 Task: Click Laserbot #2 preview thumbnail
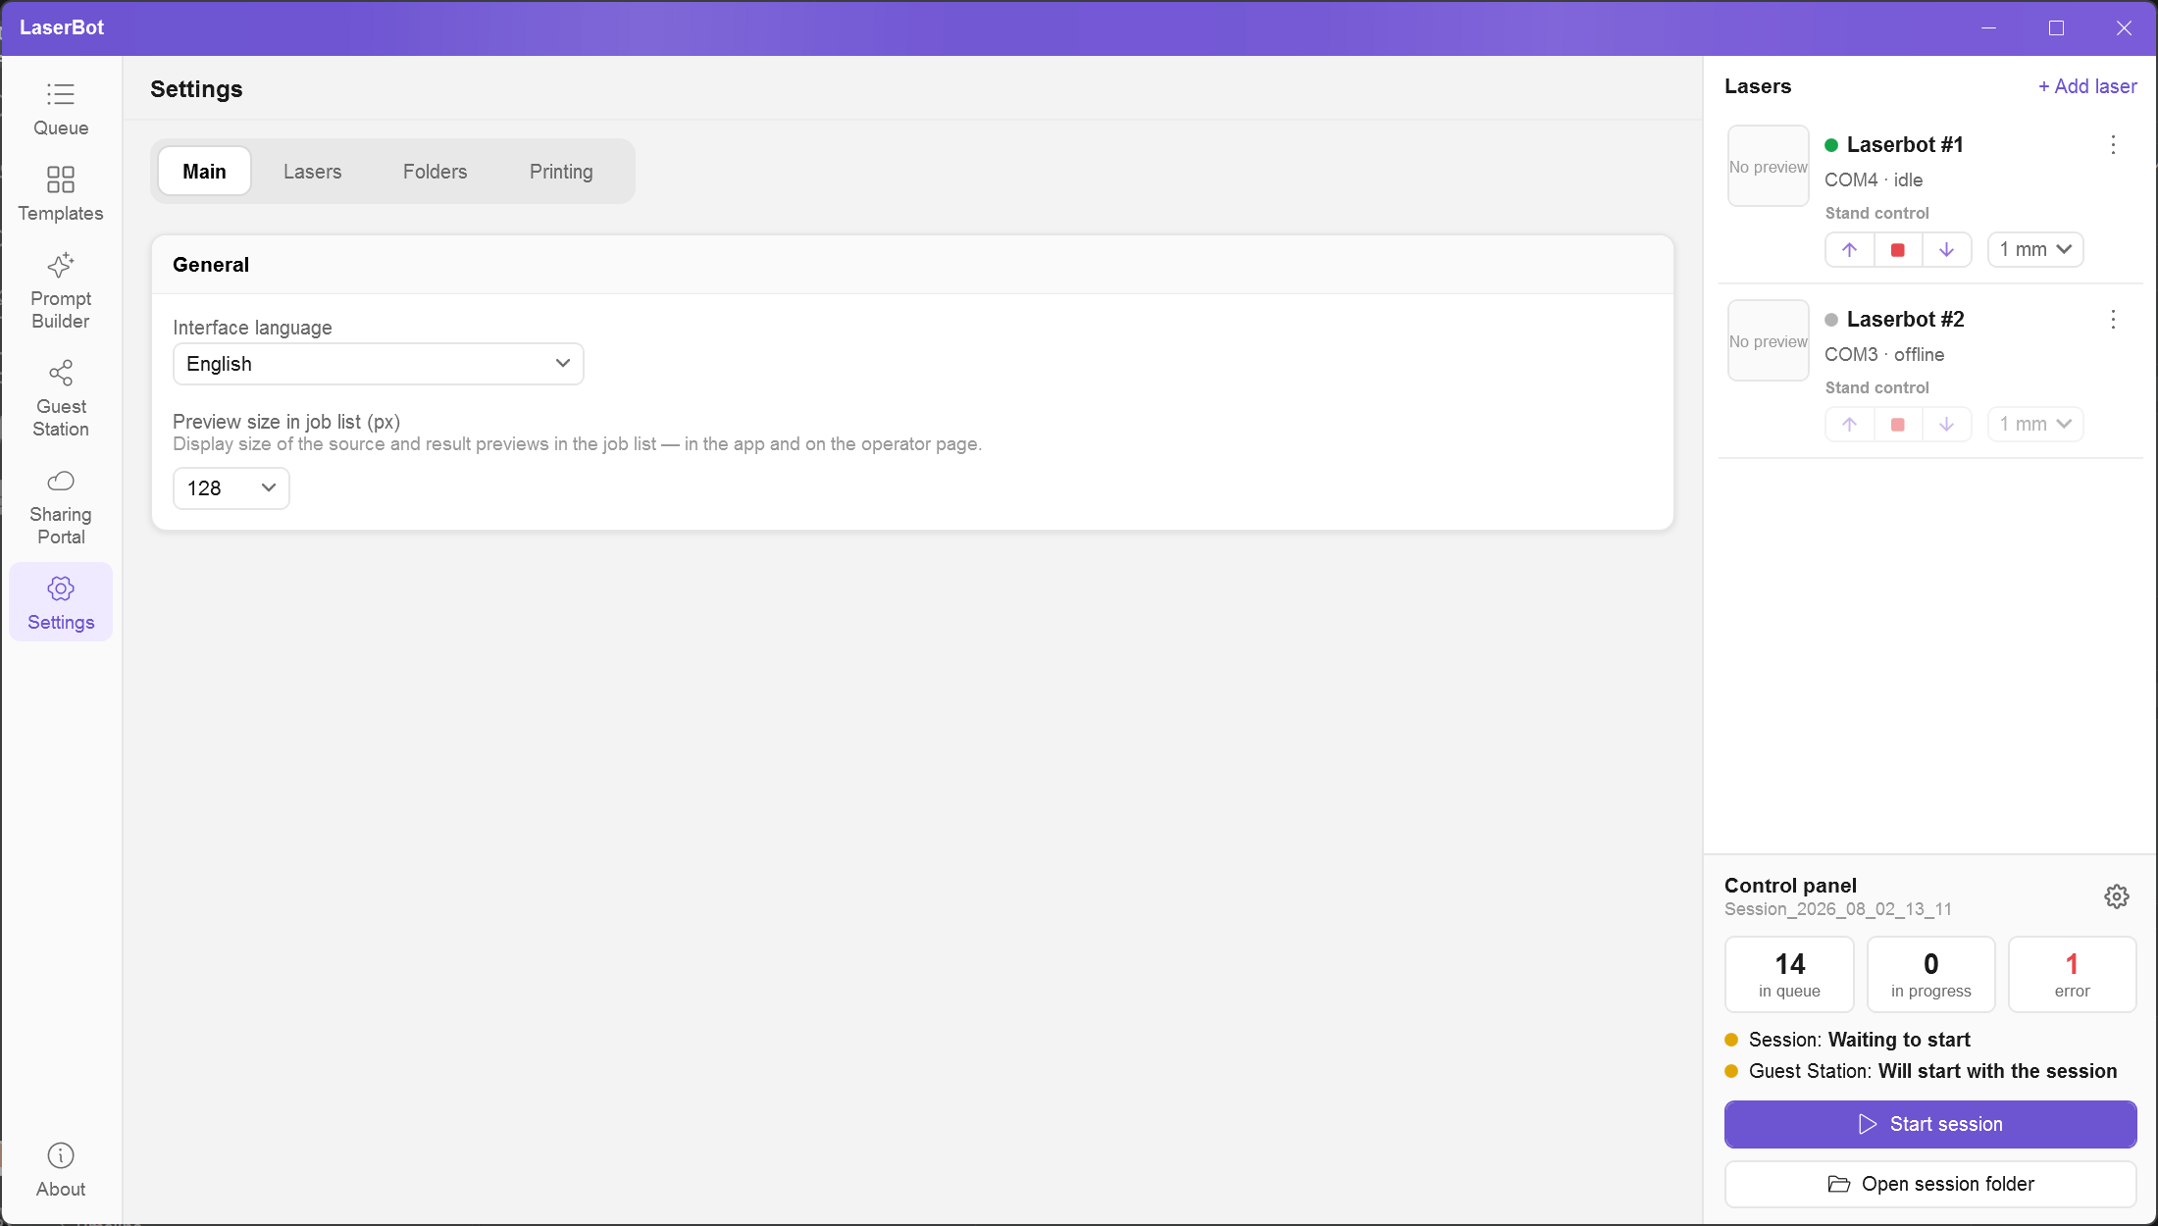(x=1768, y=340)
